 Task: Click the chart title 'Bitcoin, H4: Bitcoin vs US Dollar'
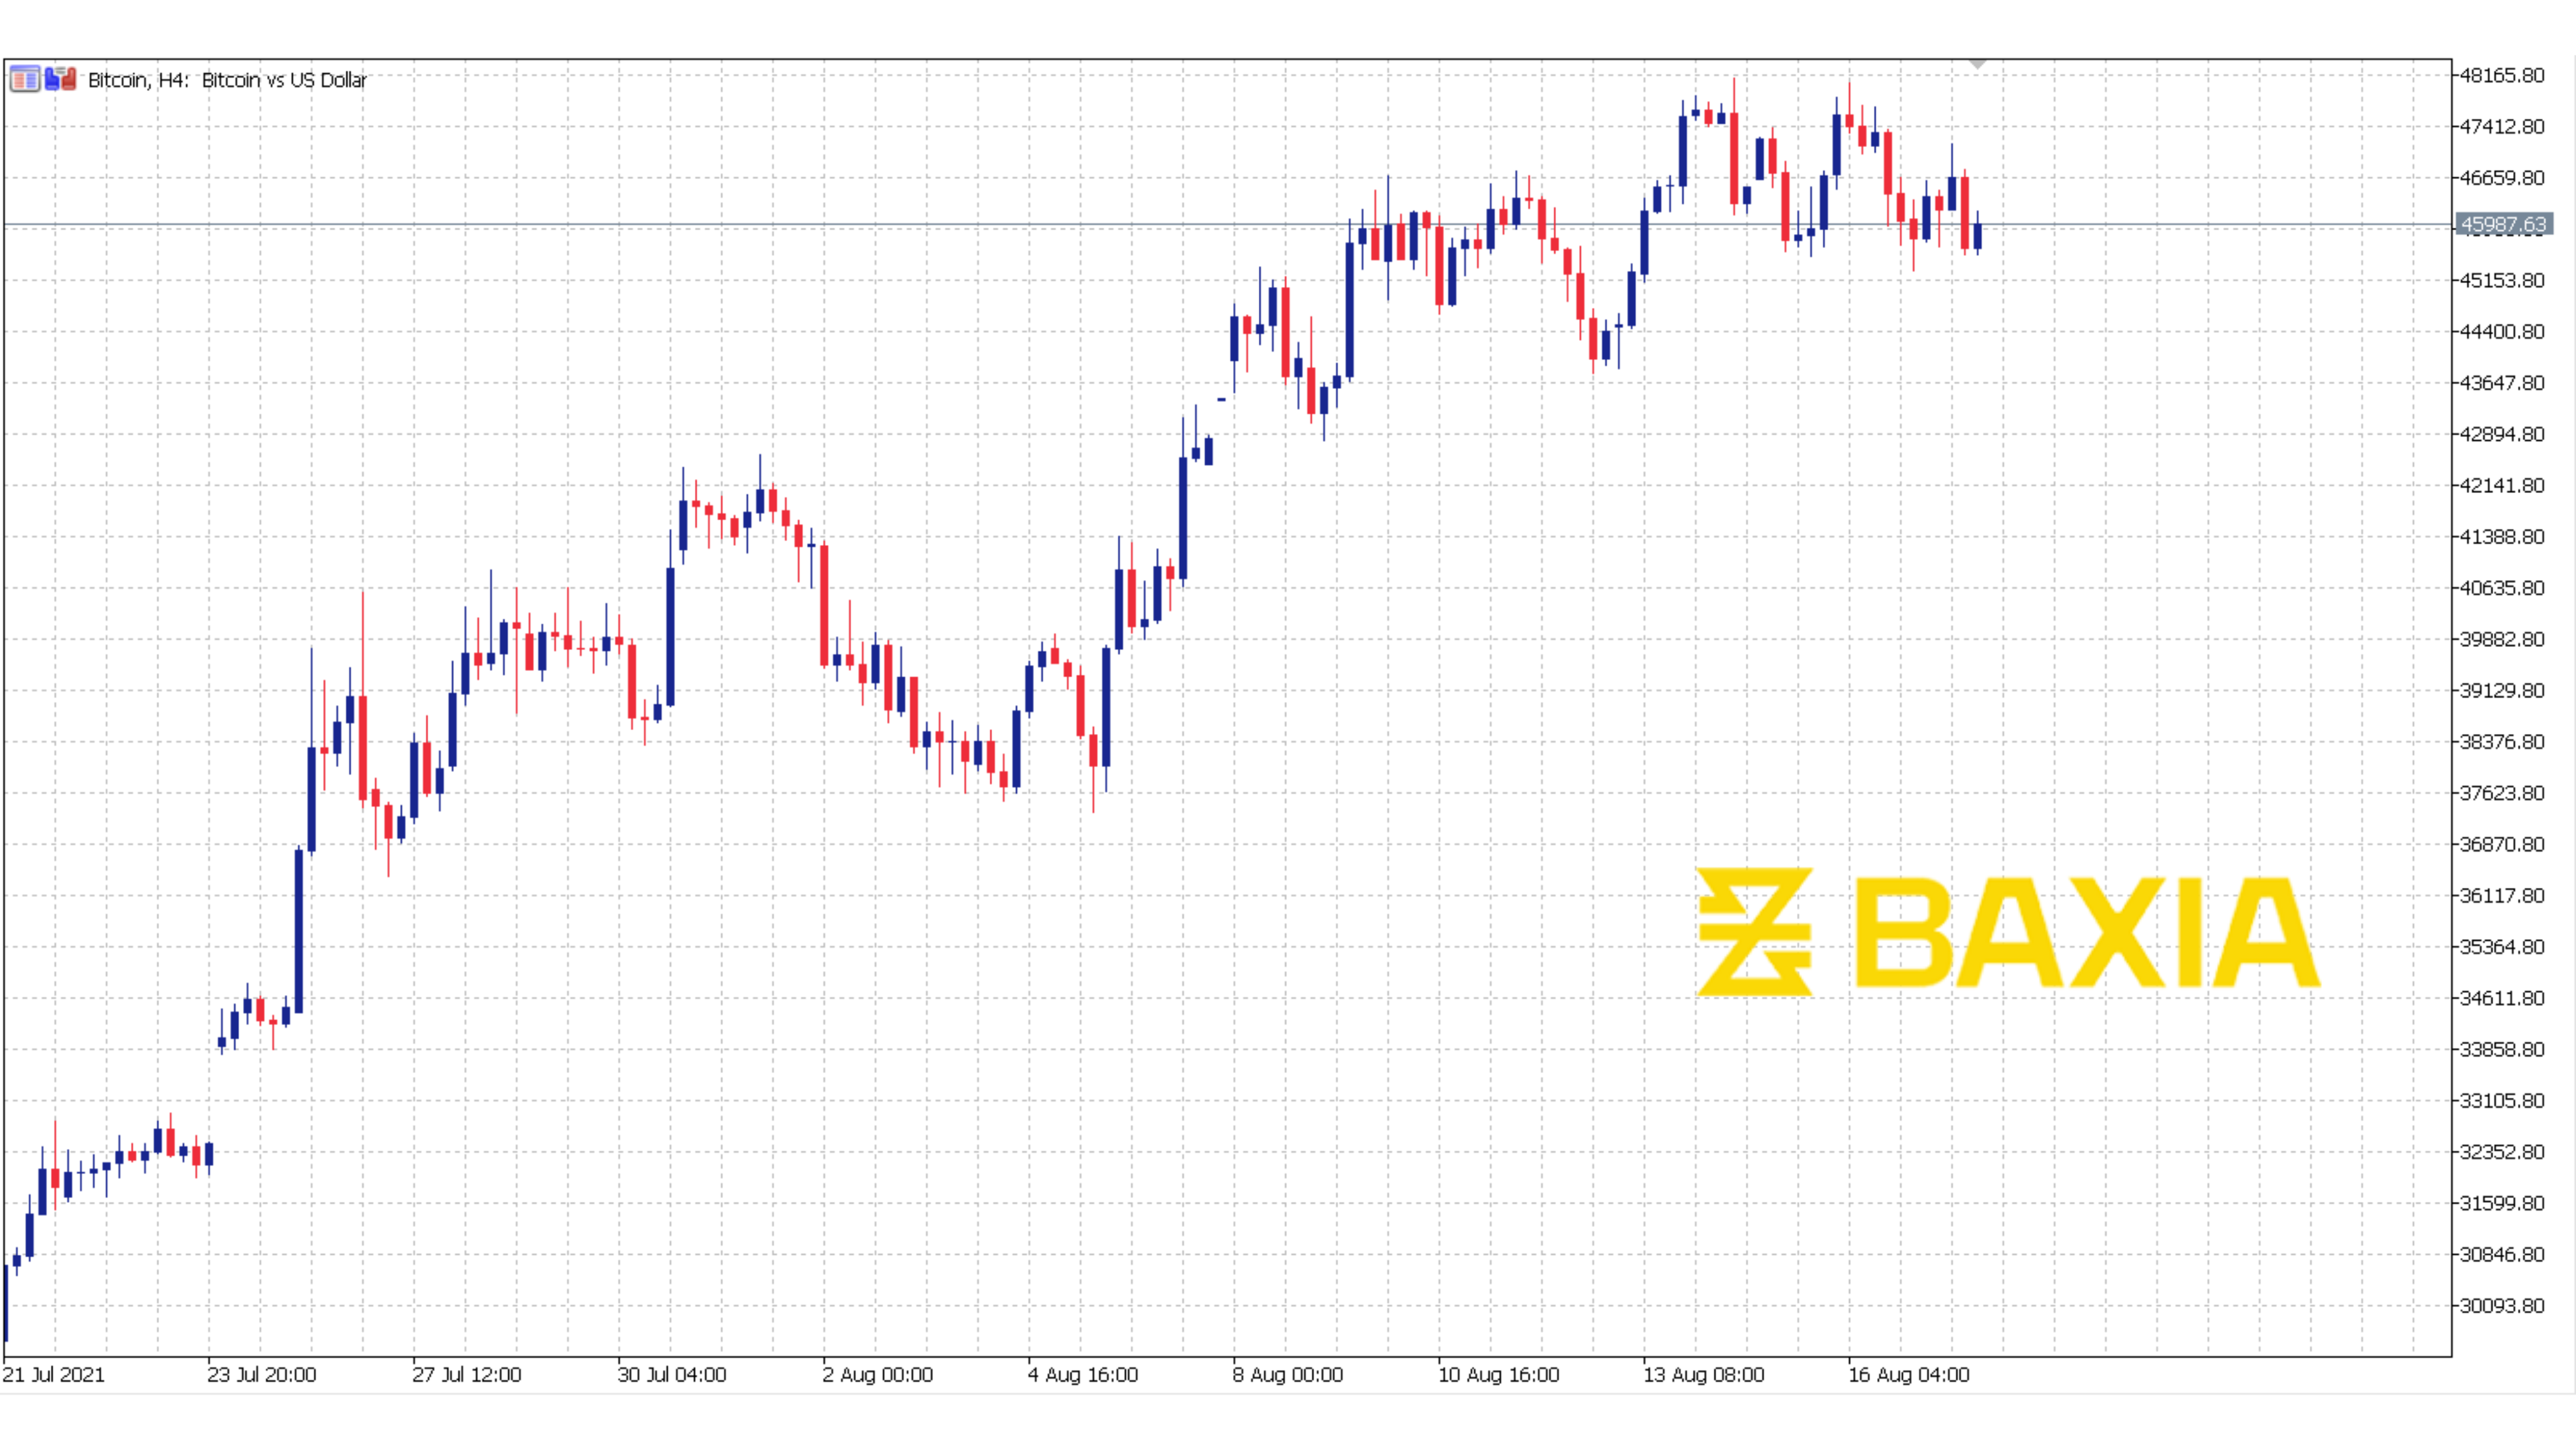pos(227,80)
